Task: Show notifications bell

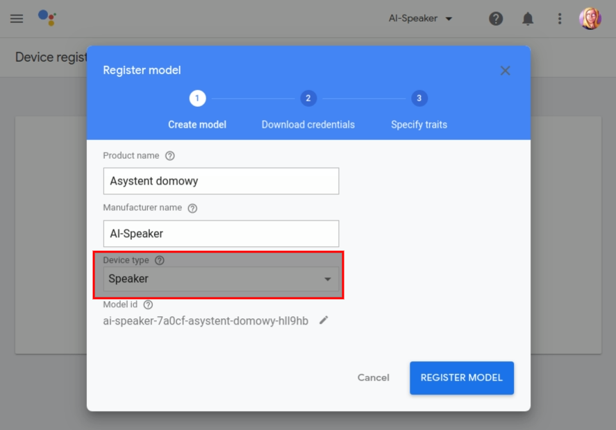Action: (x=528, y=19)
